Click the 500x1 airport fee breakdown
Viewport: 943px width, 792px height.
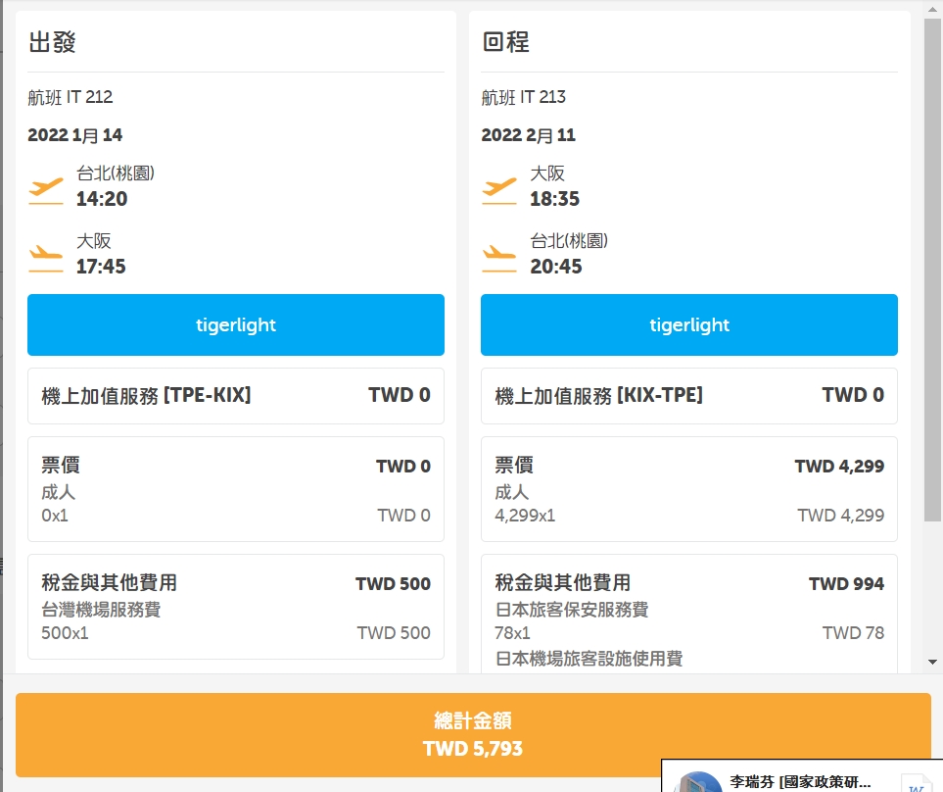pyautogui.click(x=65, y=632)
